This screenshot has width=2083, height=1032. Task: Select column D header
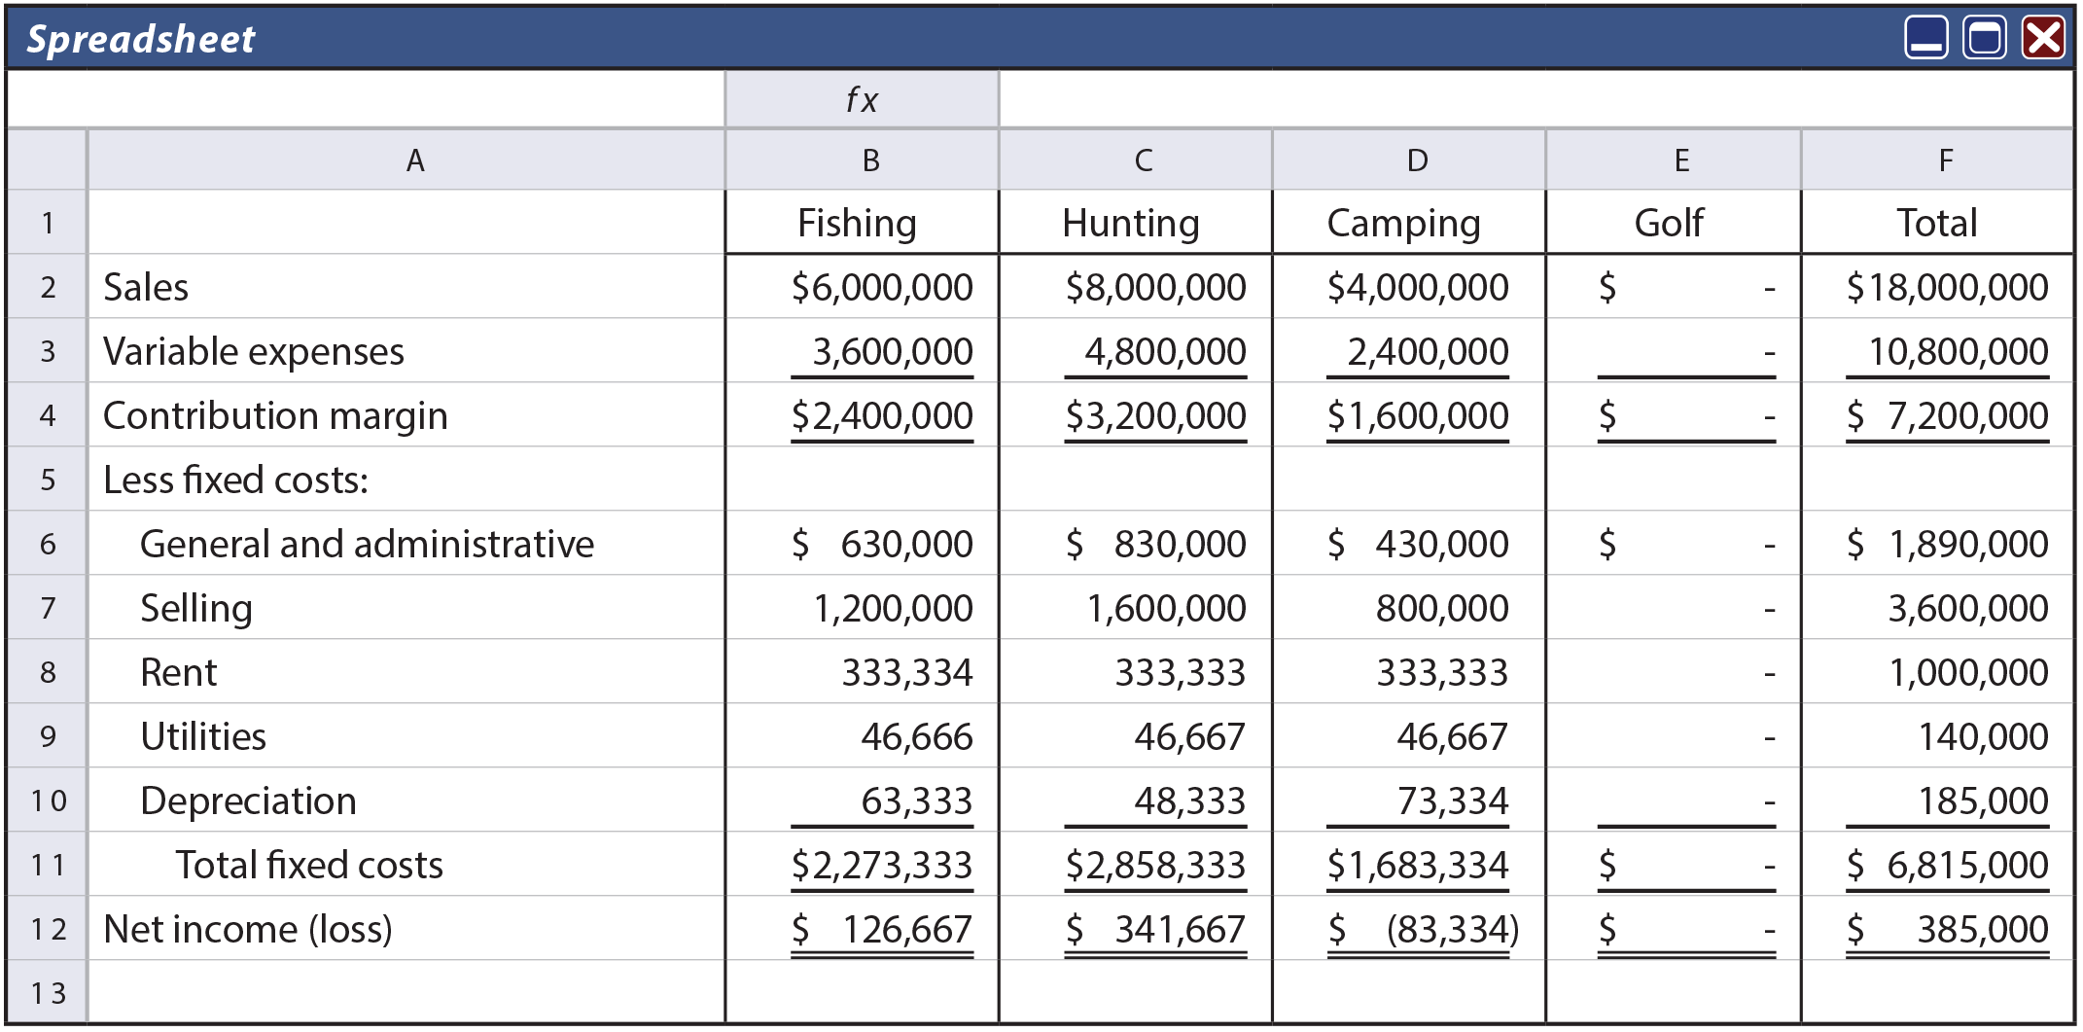(1409, 160)
